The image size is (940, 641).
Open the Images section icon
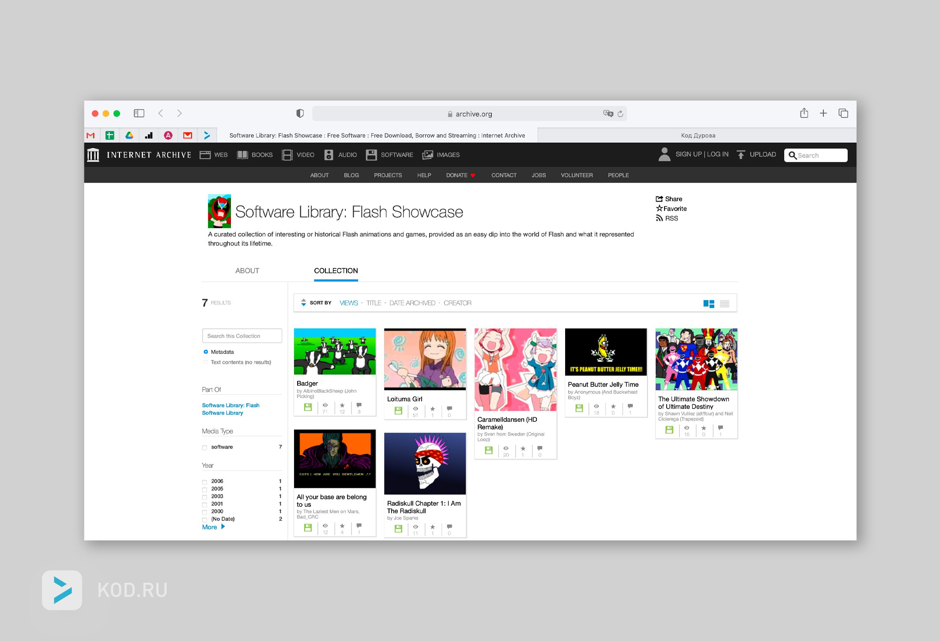427,155
